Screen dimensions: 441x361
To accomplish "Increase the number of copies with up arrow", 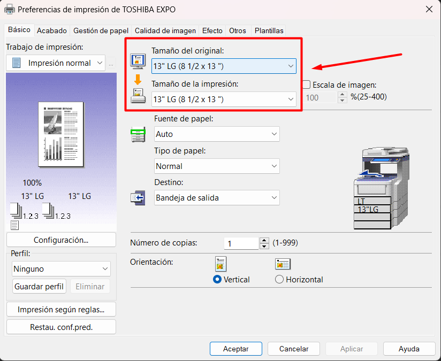I will [264, 240].
